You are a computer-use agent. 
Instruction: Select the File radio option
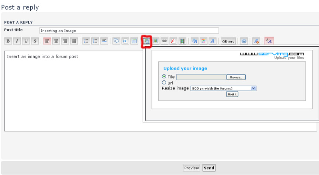point(164,76)
